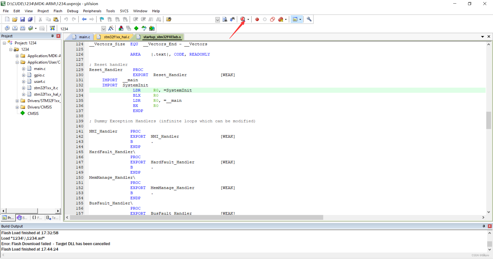The image size is (493, 259).
Task: Open the debug button dropdown arrow
Action: [x=248, y=20]
